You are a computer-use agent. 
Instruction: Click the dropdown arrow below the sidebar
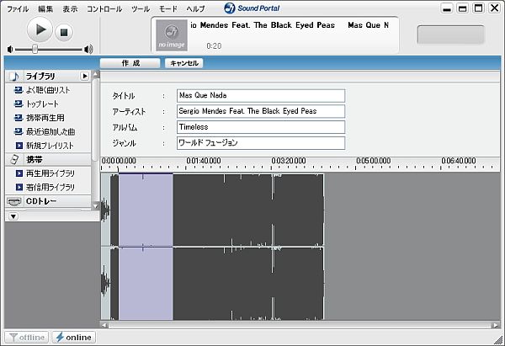click(x=13, y=216)
